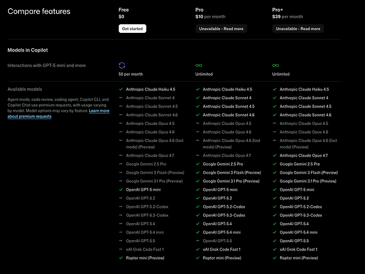Click Pro column text Anthropic Claude Opus 4.6
This screenshot has height=274, width=365.
tap(227, 132)
